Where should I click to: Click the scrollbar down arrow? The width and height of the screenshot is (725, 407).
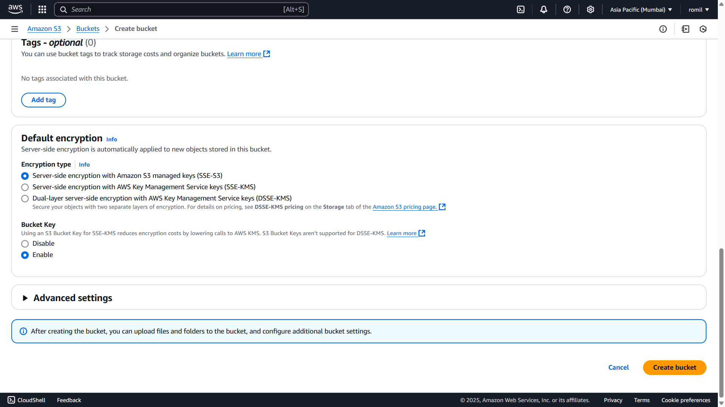pos(721,403)
